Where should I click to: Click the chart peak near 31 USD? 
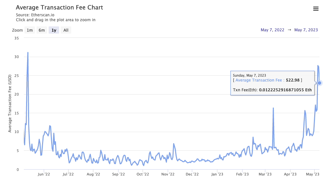tap(28, 53)
